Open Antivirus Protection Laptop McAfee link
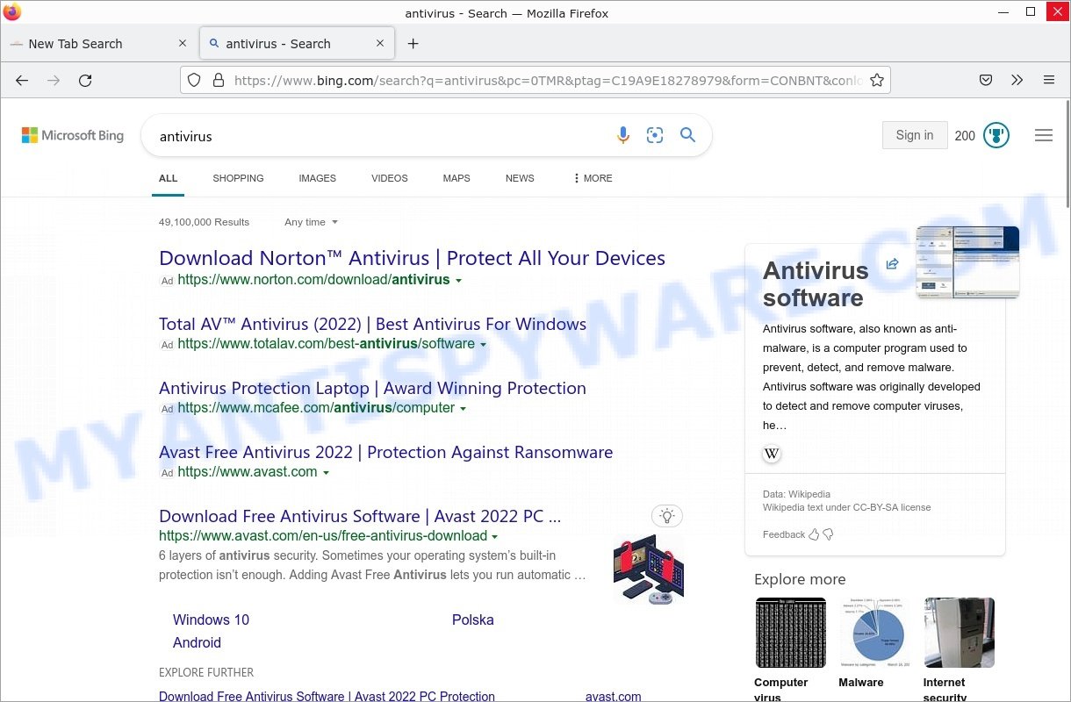1071x702 pixels. coord(372,388)
